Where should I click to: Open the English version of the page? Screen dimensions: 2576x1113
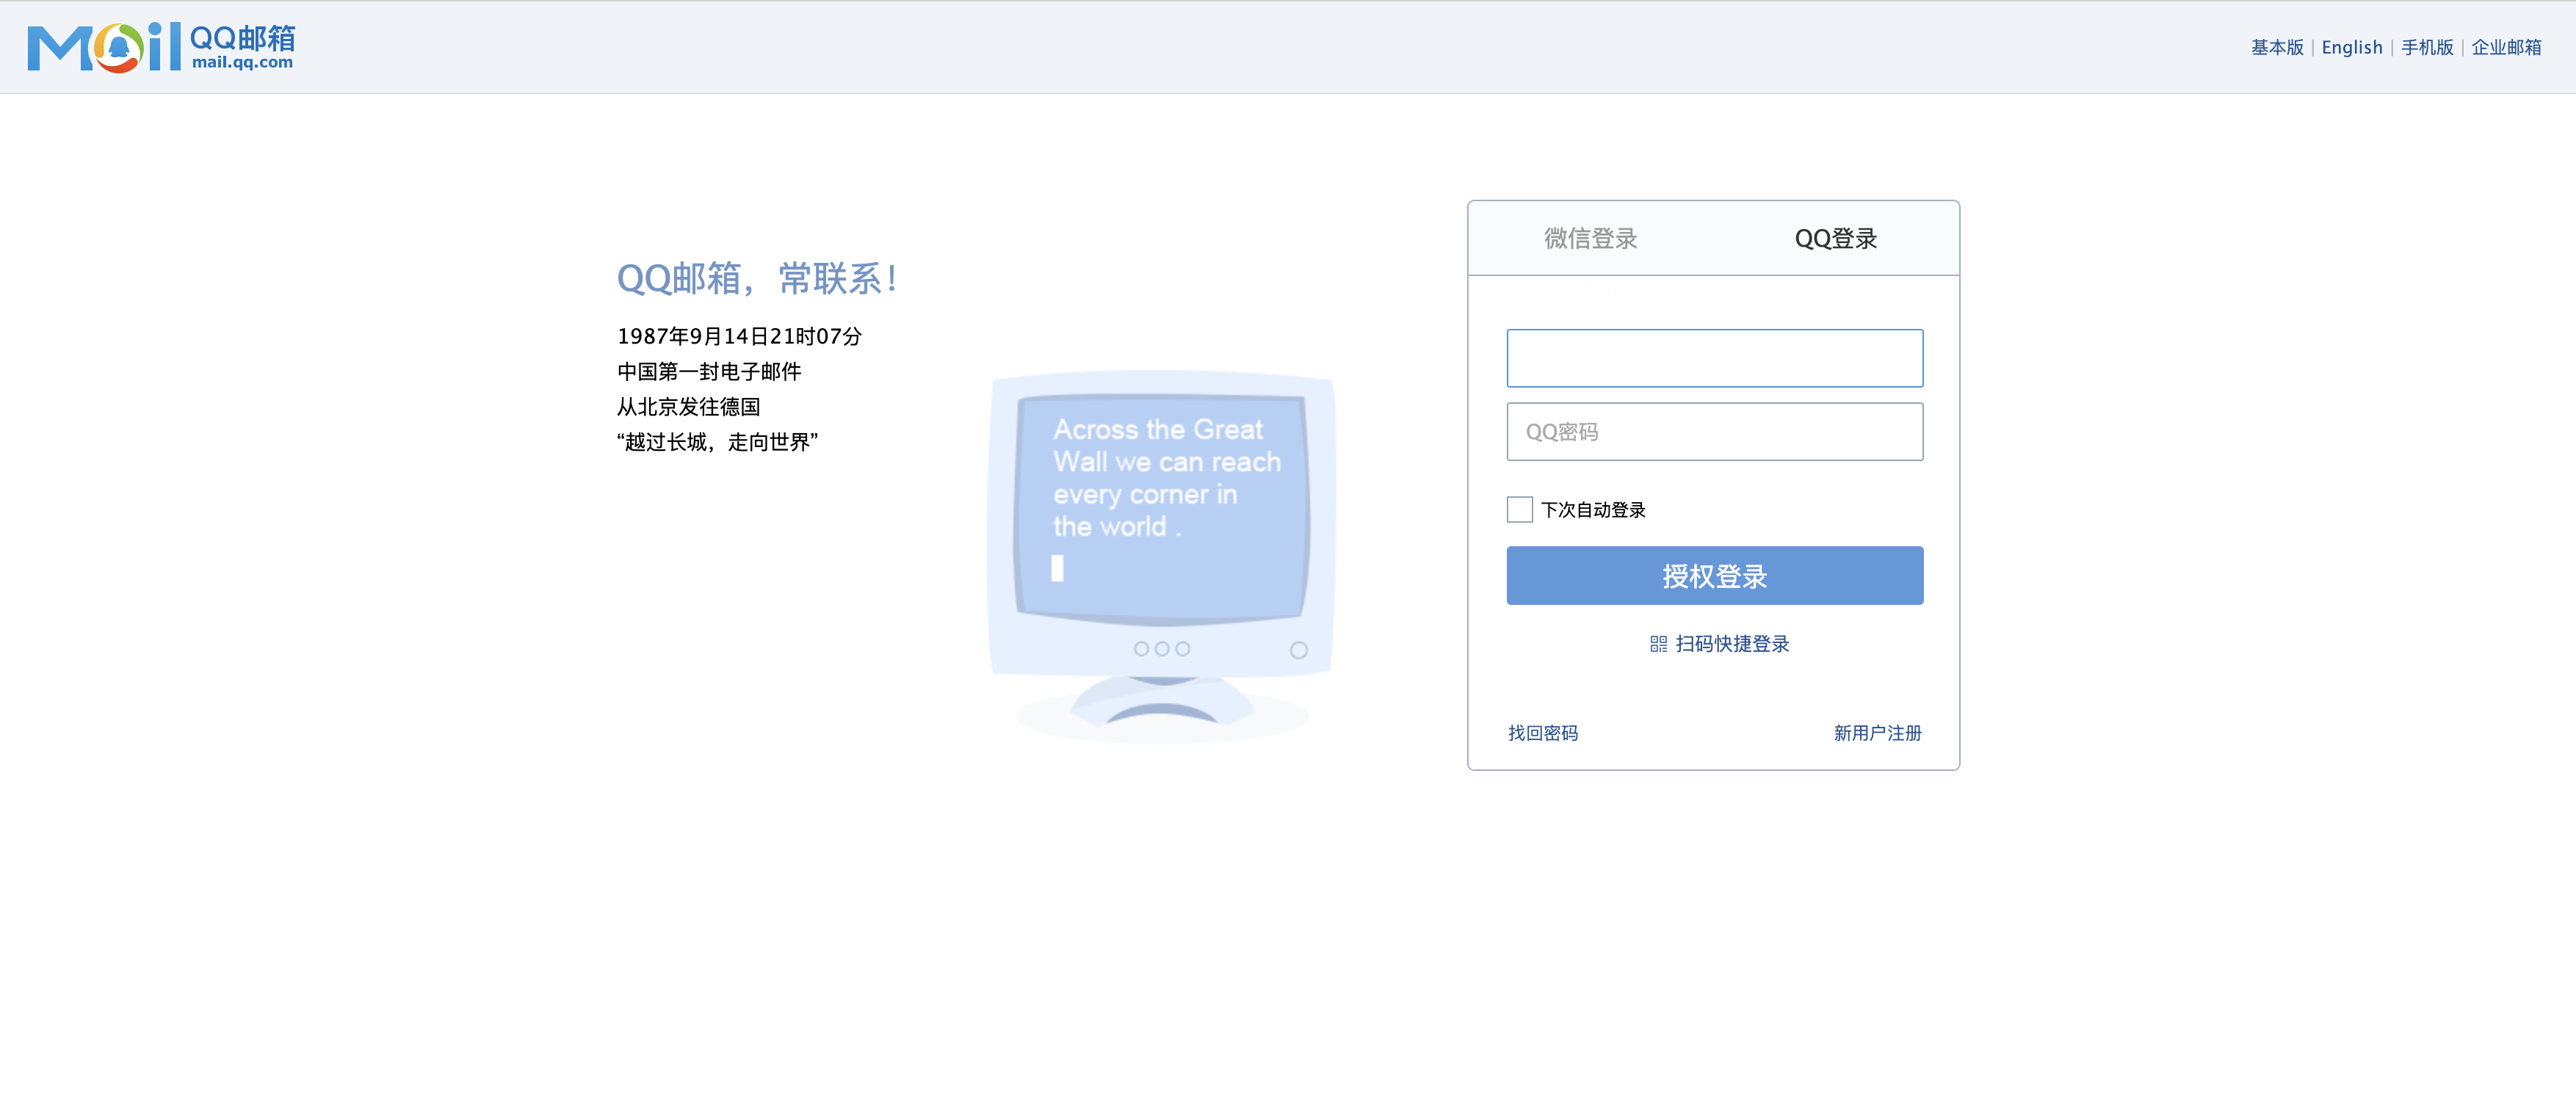pyautogui.click(x=2352, y=47)
